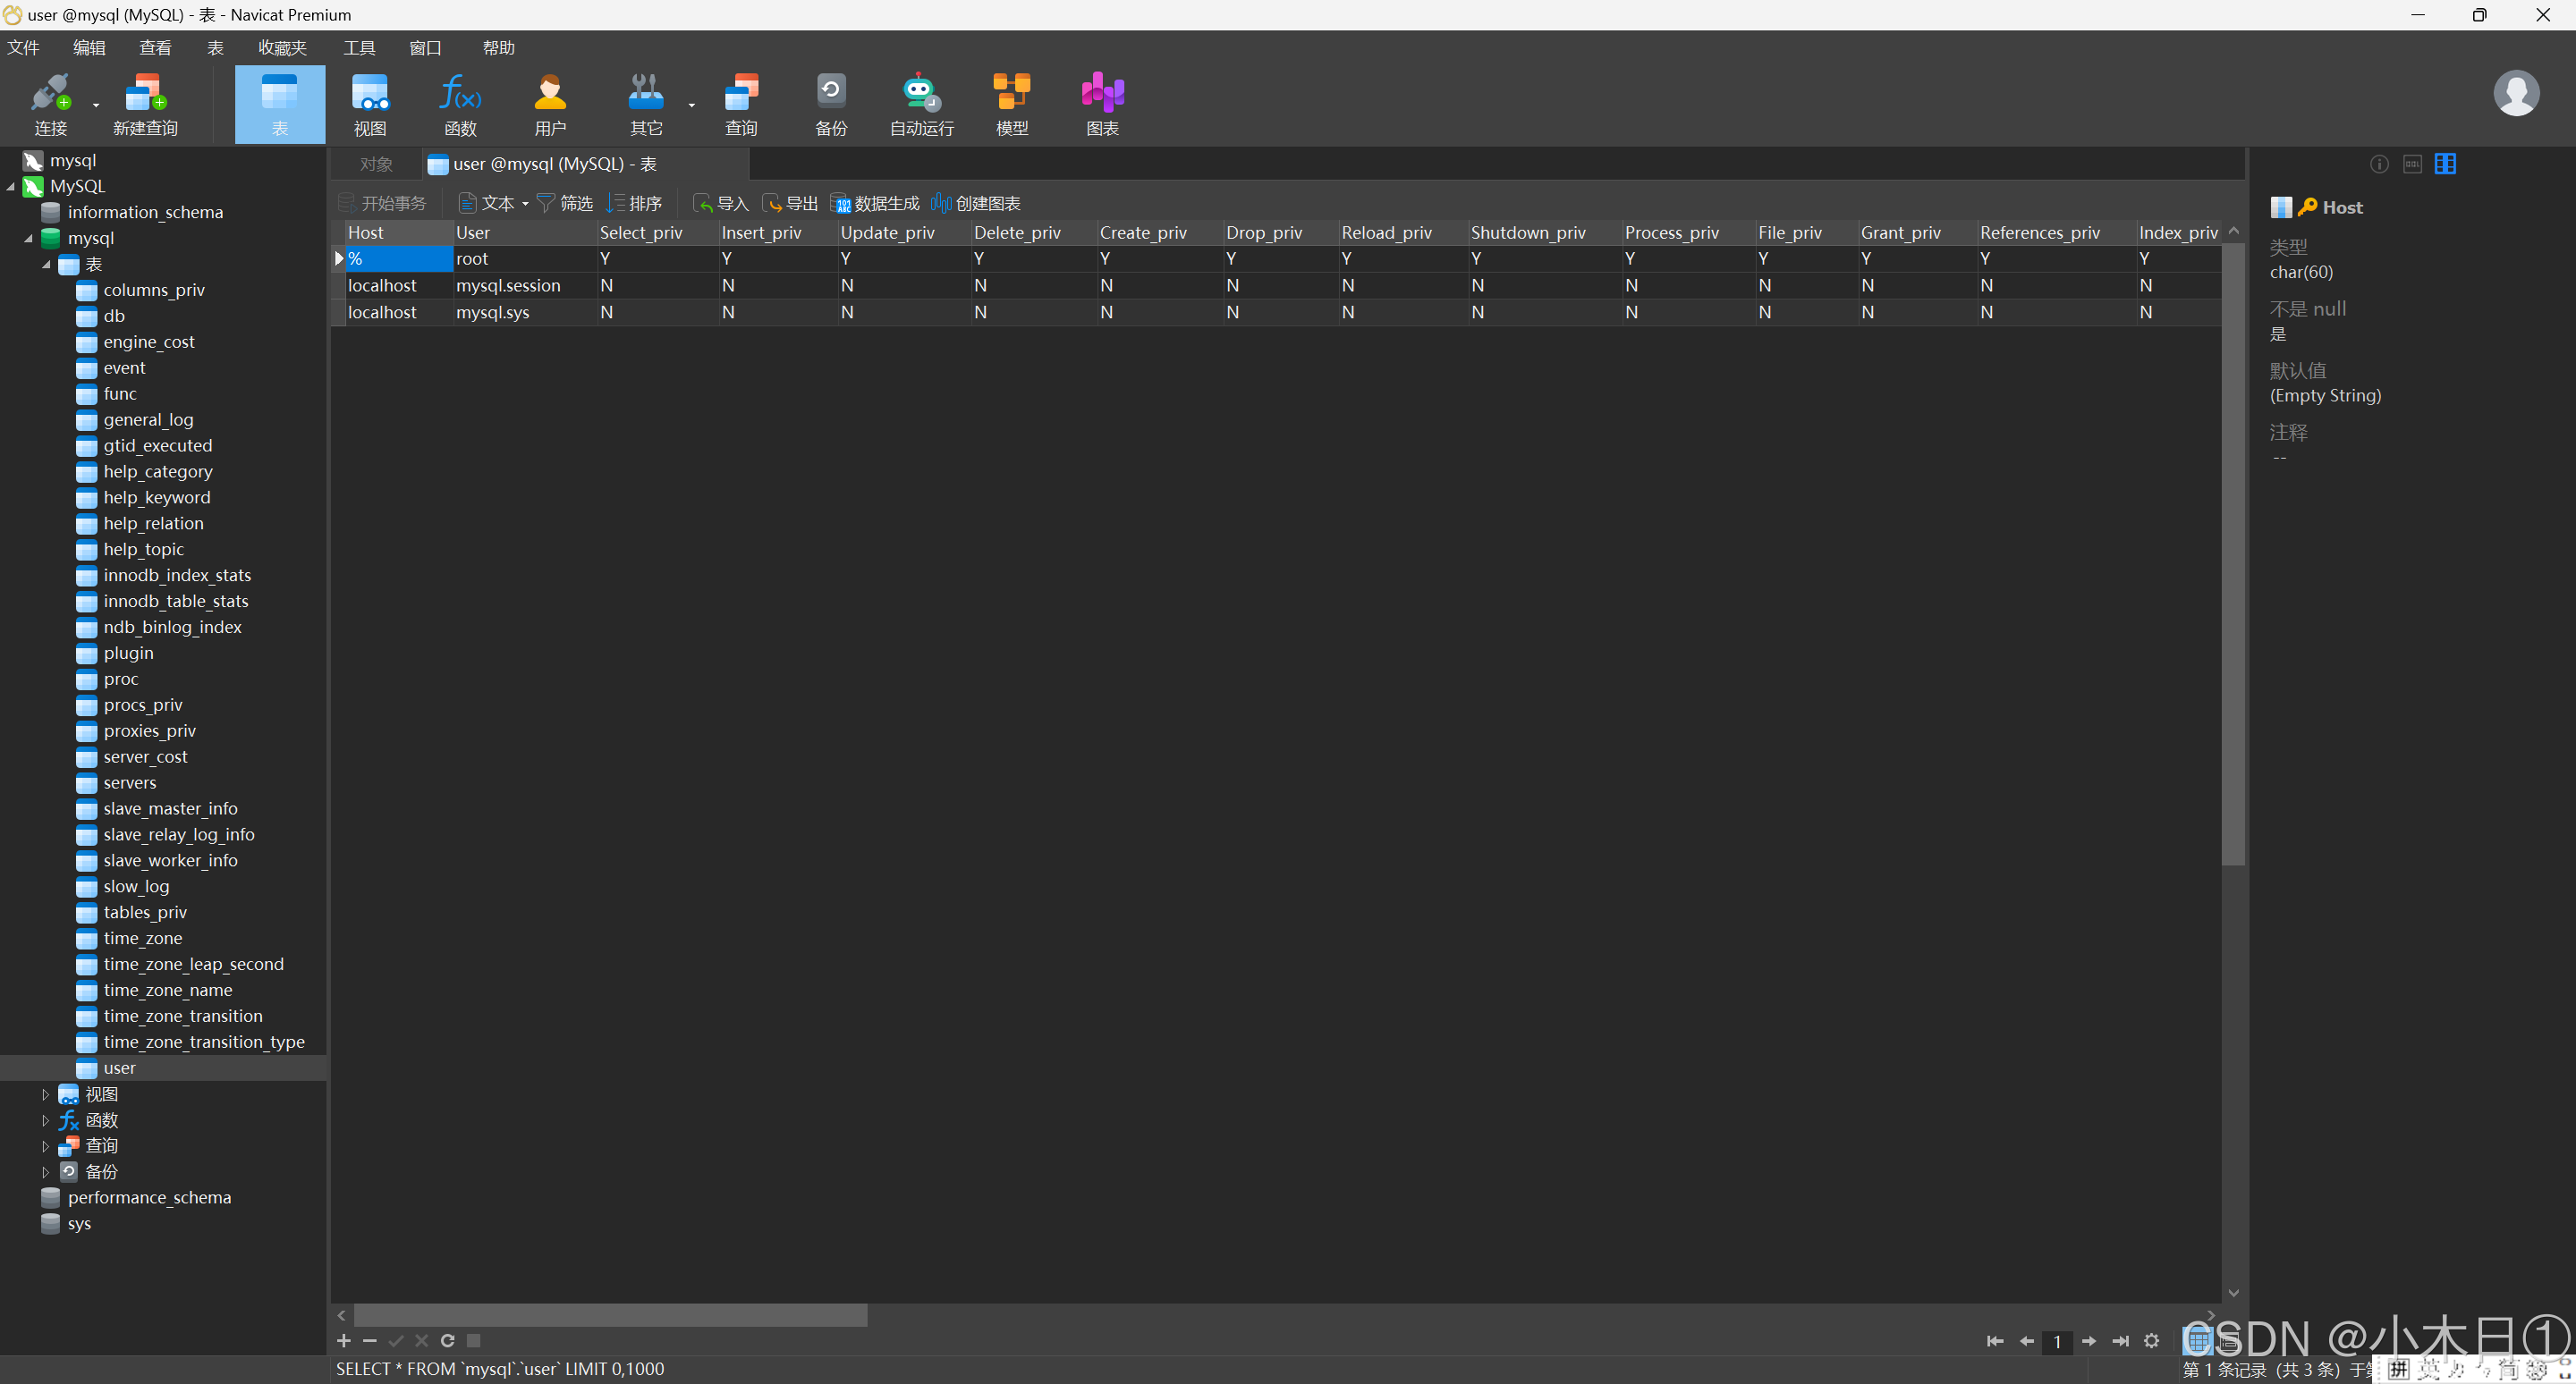
Task: Click the 新建查询 new query icon
Action: coord(145,104)
